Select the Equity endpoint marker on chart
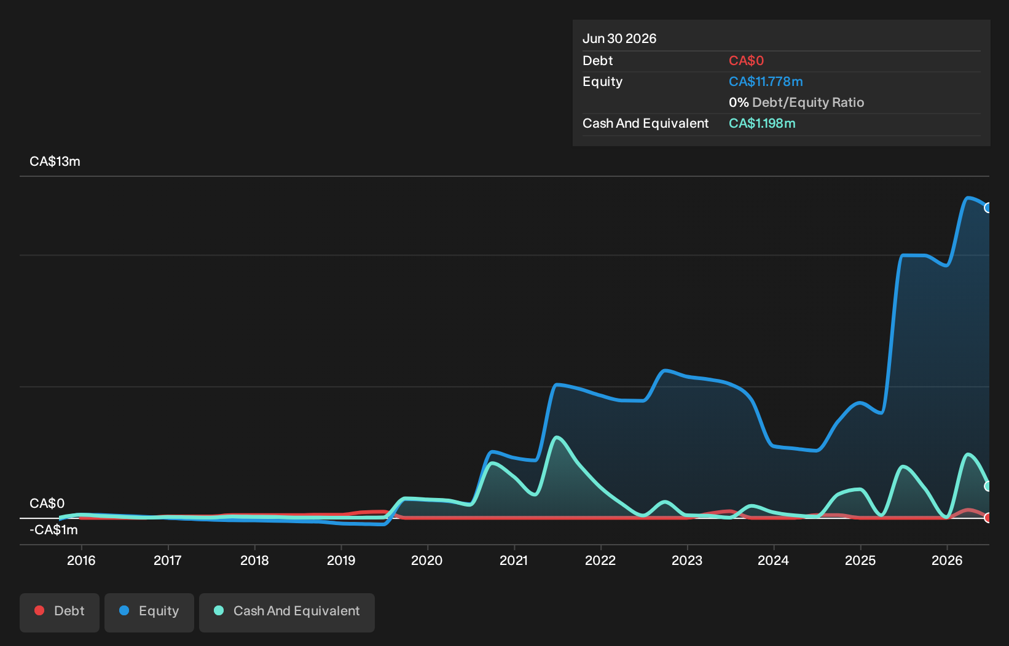 click(x=988, y=208)
